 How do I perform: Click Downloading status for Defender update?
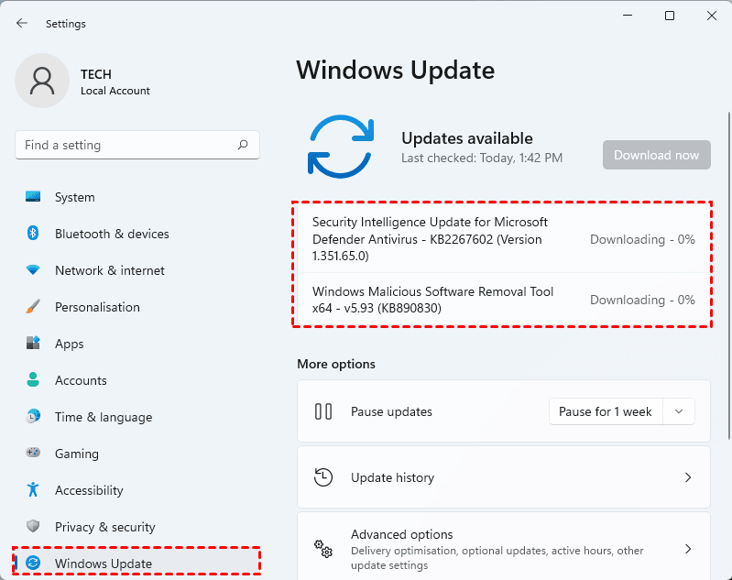pos(642,239)
